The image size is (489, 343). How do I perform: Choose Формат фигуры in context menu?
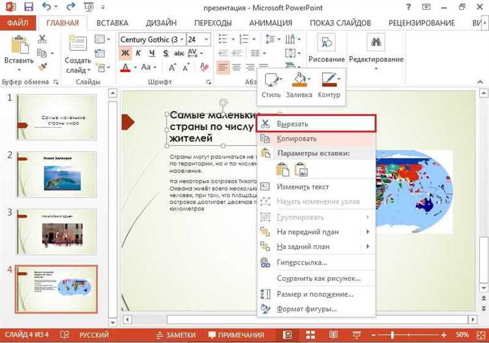tap(316, 309)
